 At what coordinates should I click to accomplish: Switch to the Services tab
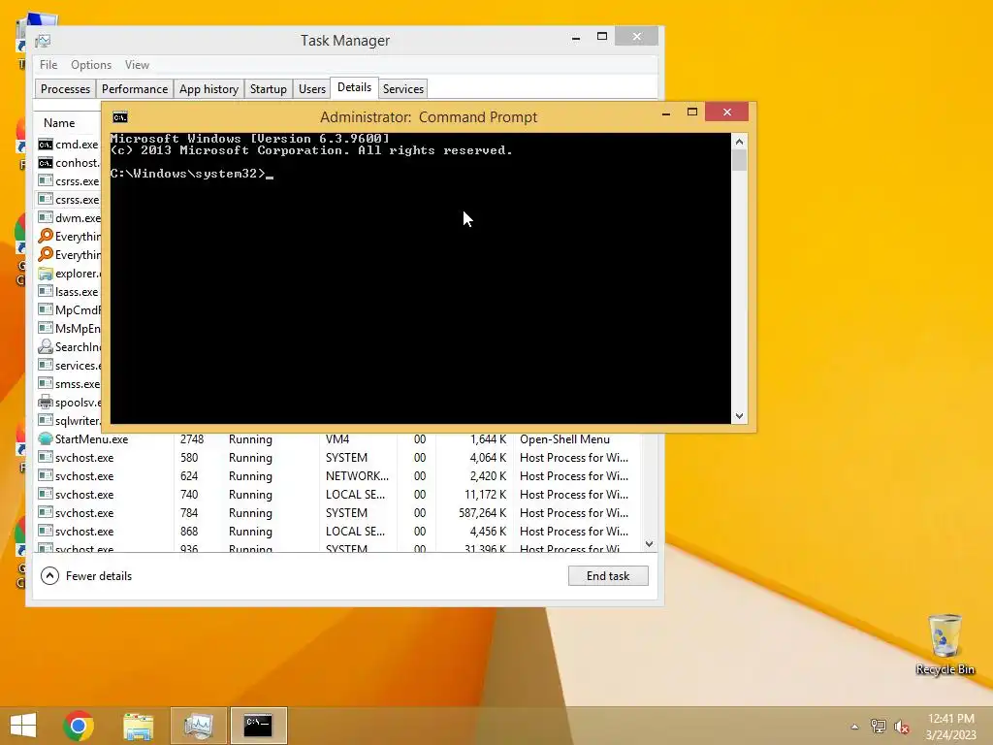(402, 88)
